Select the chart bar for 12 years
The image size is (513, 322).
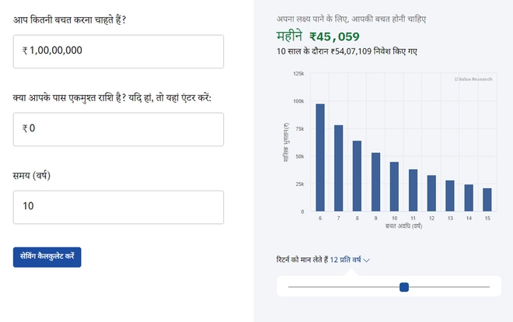[431, 193]
